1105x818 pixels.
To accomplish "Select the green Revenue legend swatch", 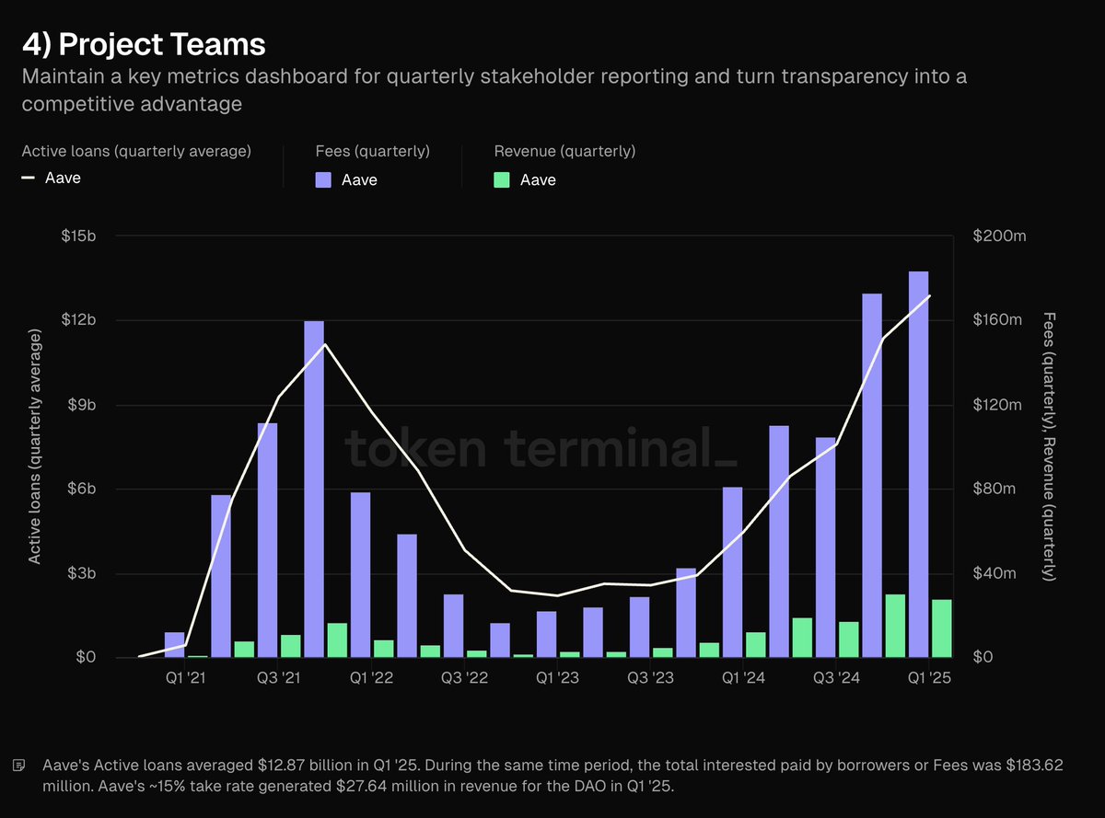I will point(502,180).
